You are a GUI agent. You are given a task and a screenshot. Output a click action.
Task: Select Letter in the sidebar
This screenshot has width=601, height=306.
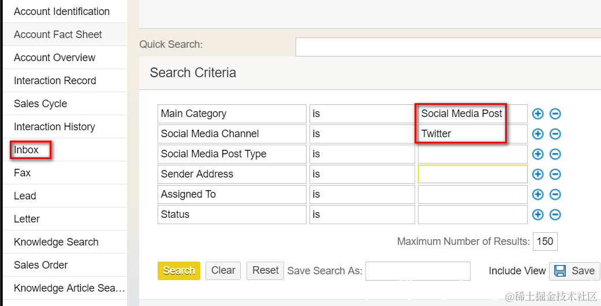(65, 219)
